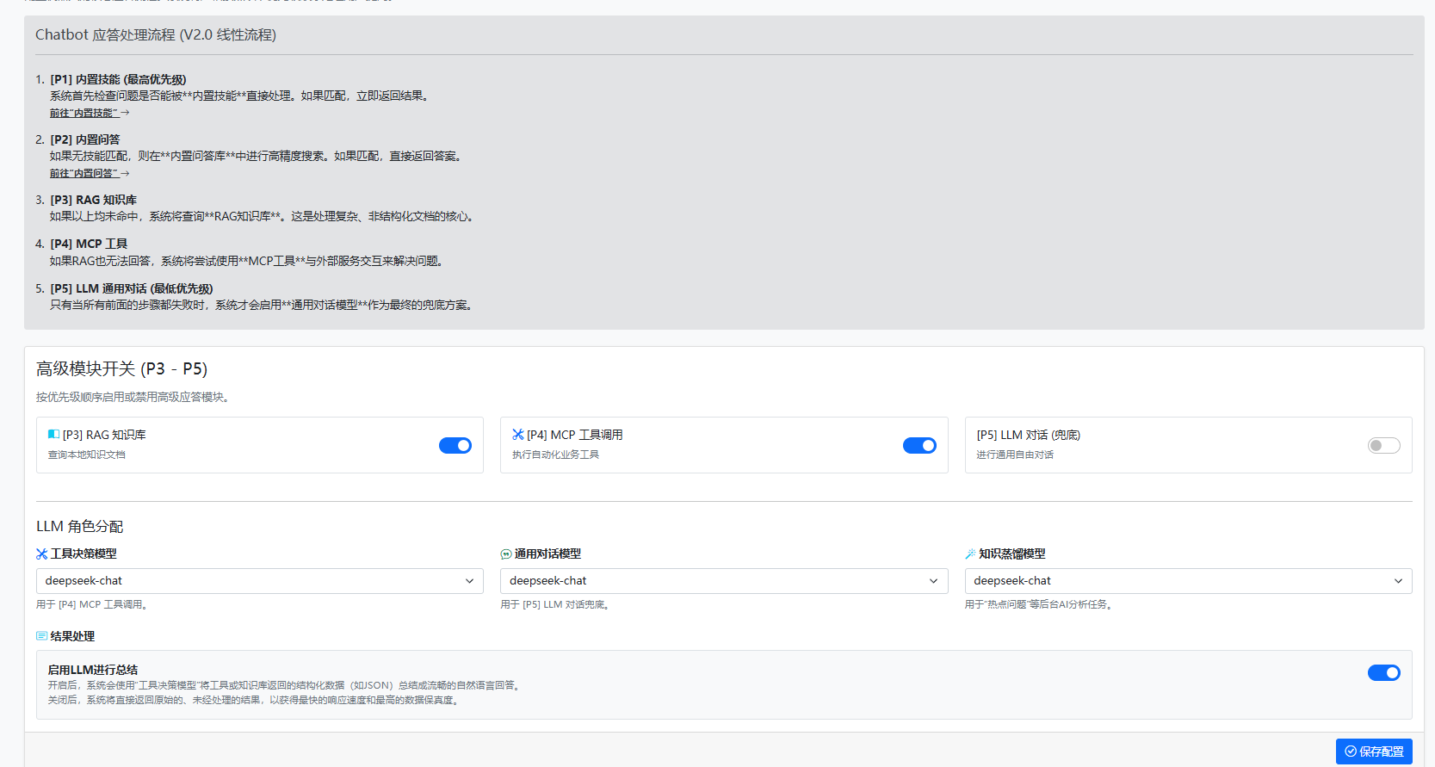Click the [P3] RAG 知识库 step title
Screen dimensions: 1435x767
point(93,200)
